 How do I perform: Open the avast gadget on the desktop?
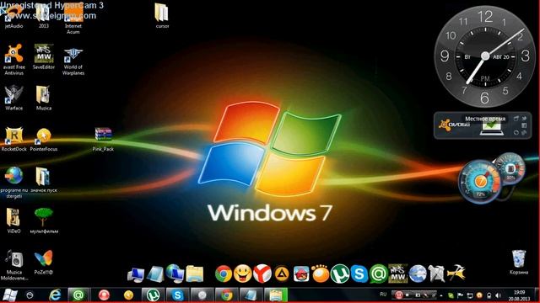pos(482,125)
